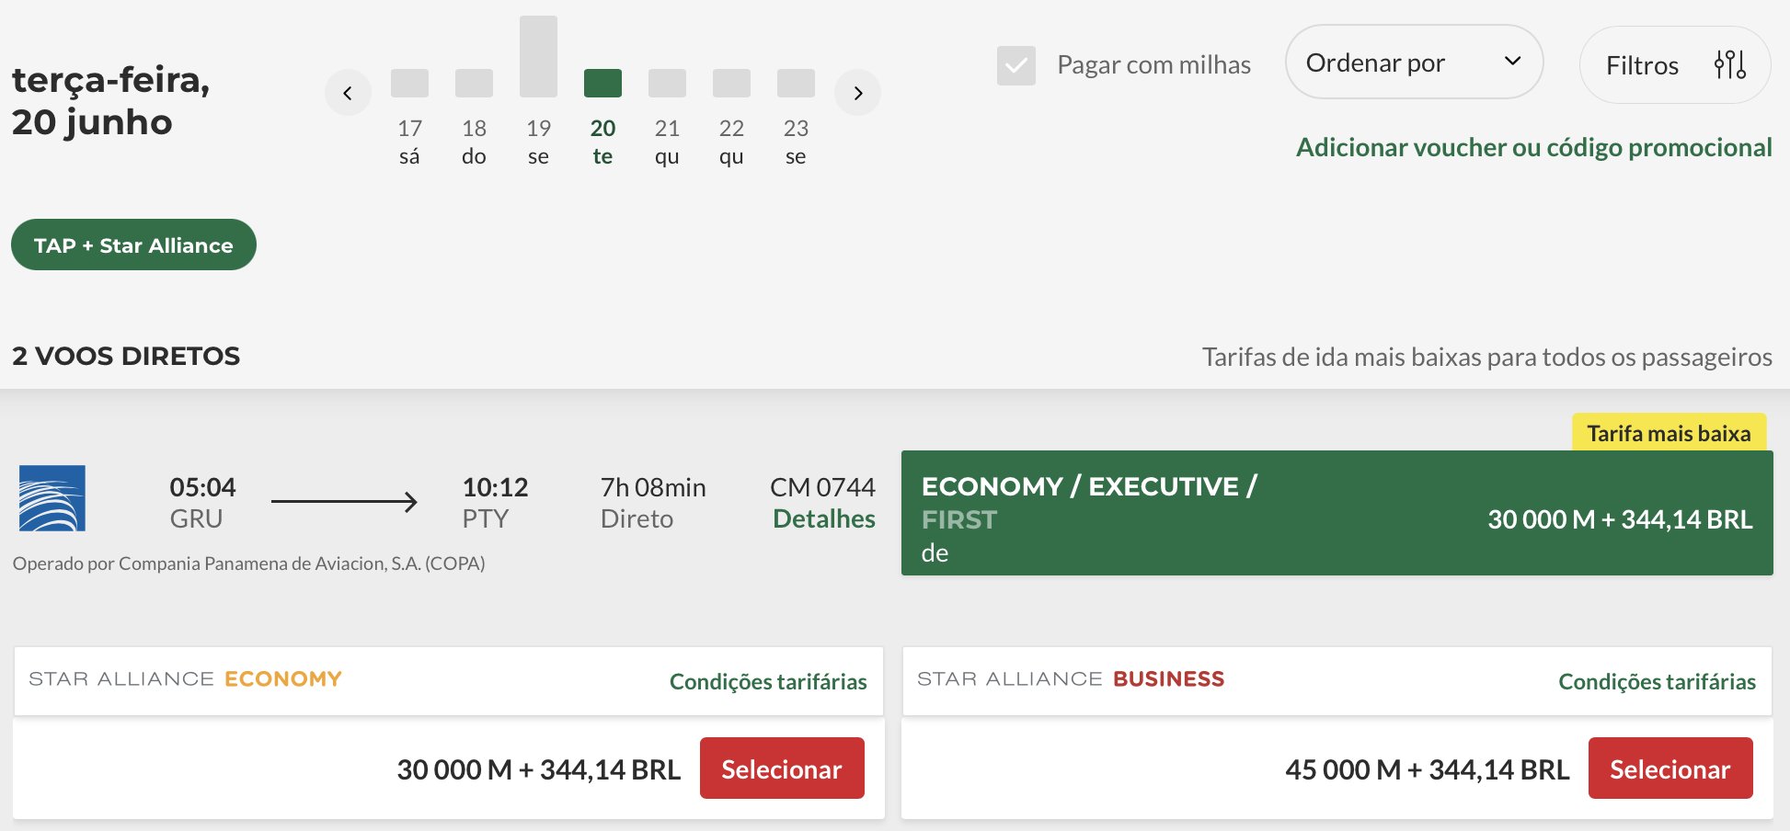Open Adicionar voucher ou código promocional link

1534,147
